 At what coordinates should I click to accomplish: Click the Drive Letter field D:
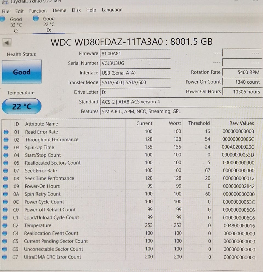[135, 92]
